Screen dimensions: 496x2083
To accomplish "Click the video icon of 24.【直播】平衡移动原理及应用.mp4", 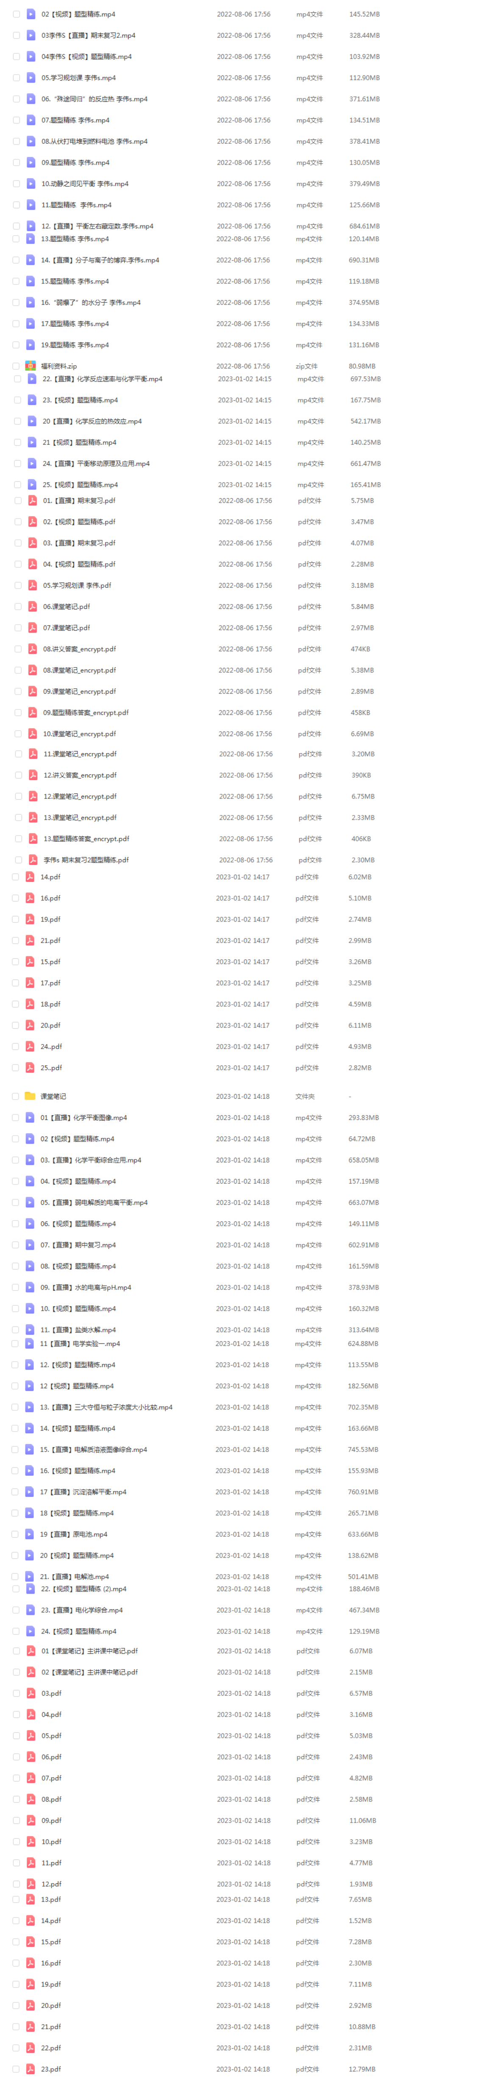I will click(x=31, y=464).
